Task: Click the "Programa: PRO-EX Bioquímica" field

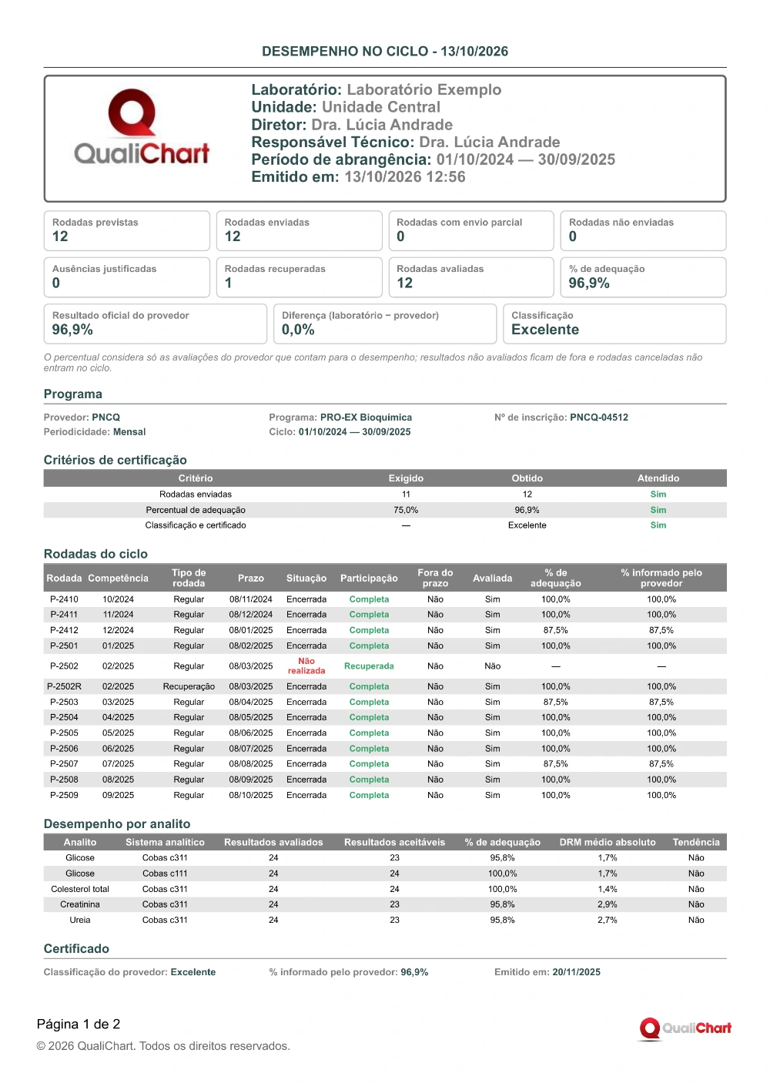Action: coord(340,418)
